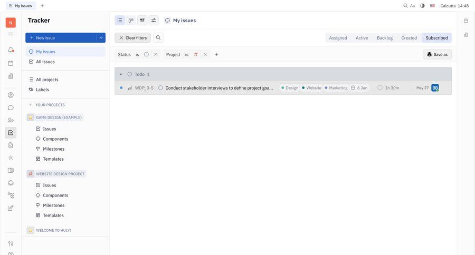
Task: Toggle the light/dark theme icon
Action: tap(422, 6)
